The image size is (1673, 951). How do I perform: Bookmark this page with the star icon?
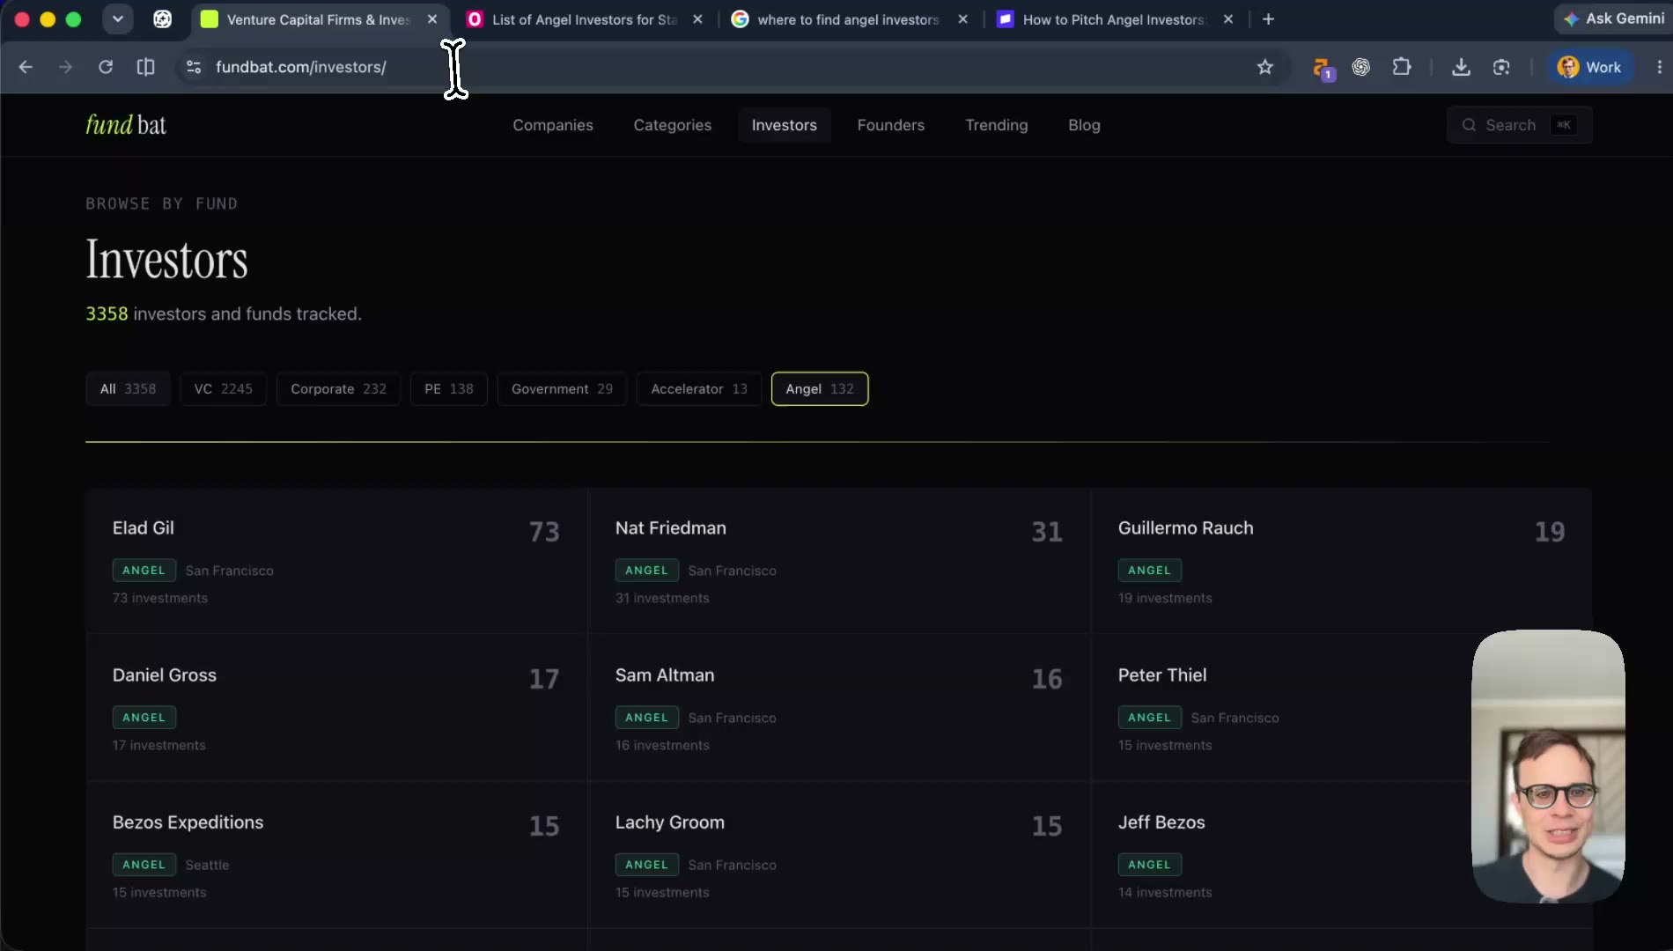(x=1265, y=67)
